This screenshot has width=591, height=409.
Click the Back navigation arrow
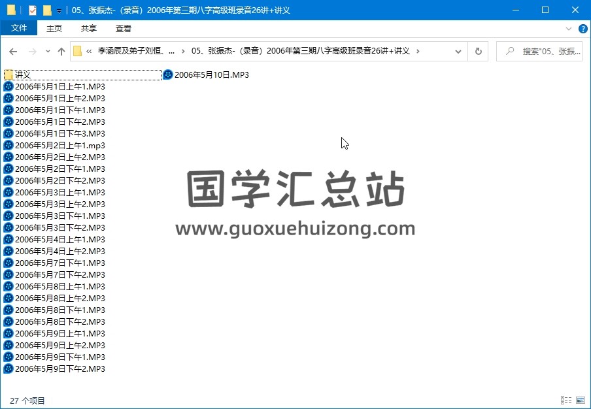(x=13, y=52)
